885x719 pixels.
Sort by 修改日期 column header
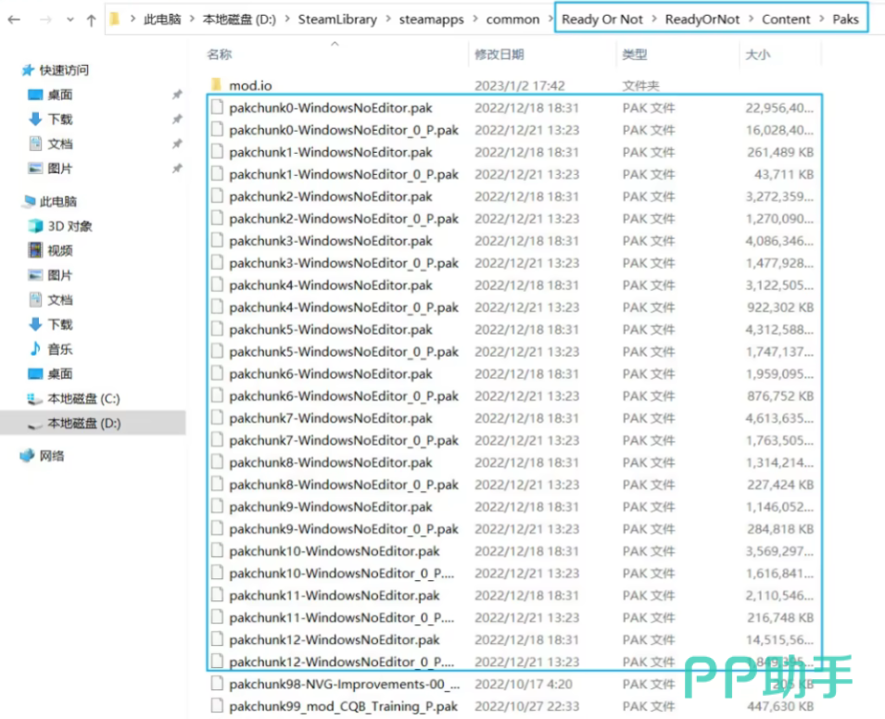point(499,55)
